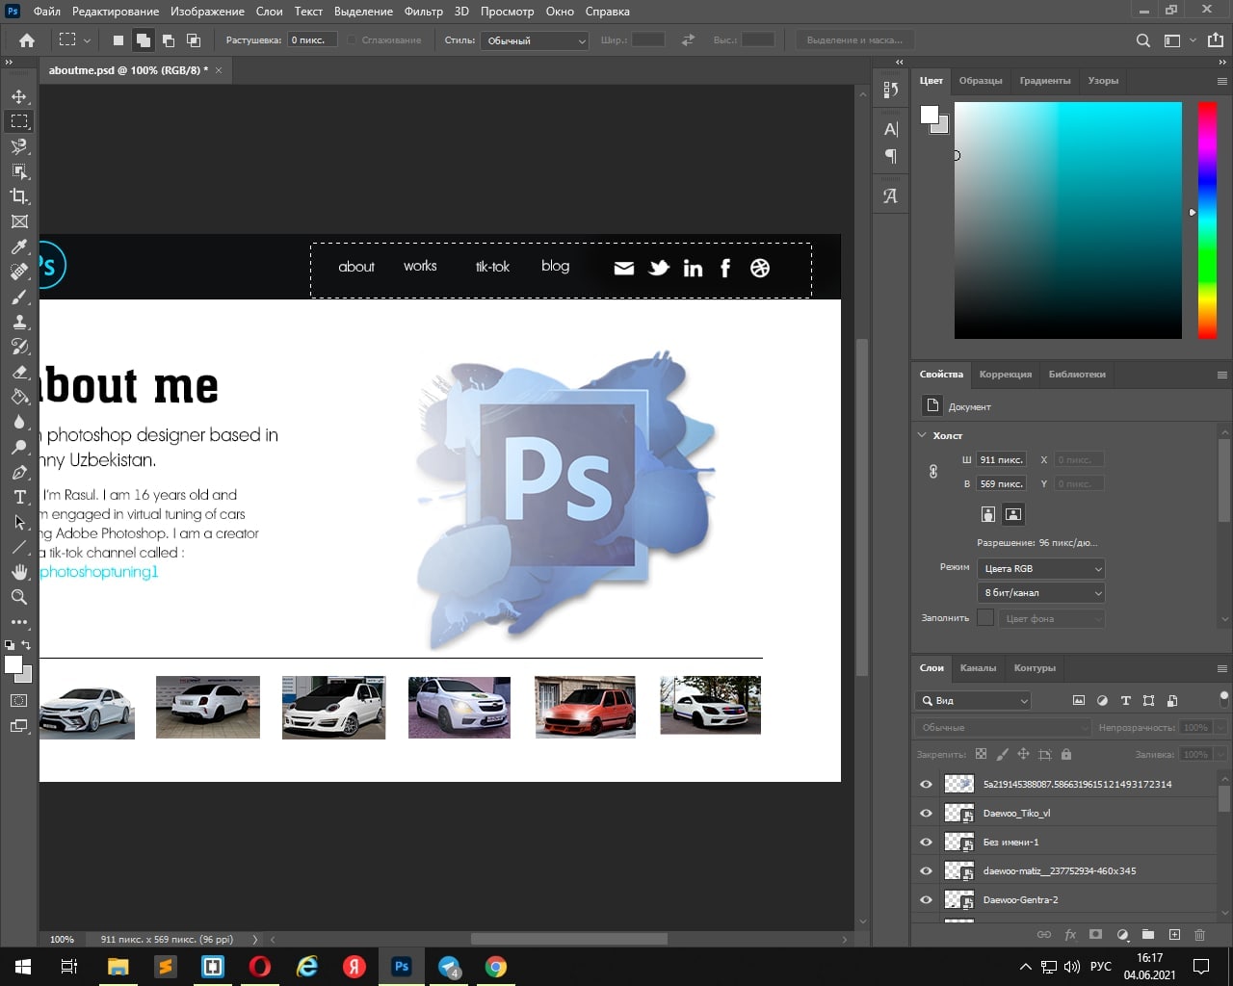Select the Clone Stamp tool
Viewport: 1233px width, 986px height.
tap(19, 322)
